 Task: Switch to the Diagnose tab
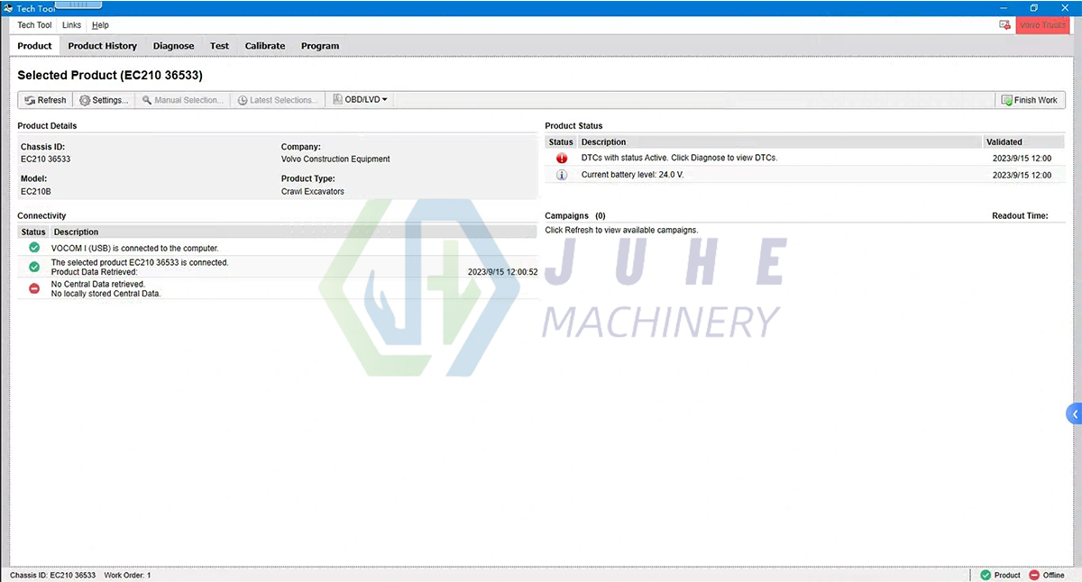point(173,46)
